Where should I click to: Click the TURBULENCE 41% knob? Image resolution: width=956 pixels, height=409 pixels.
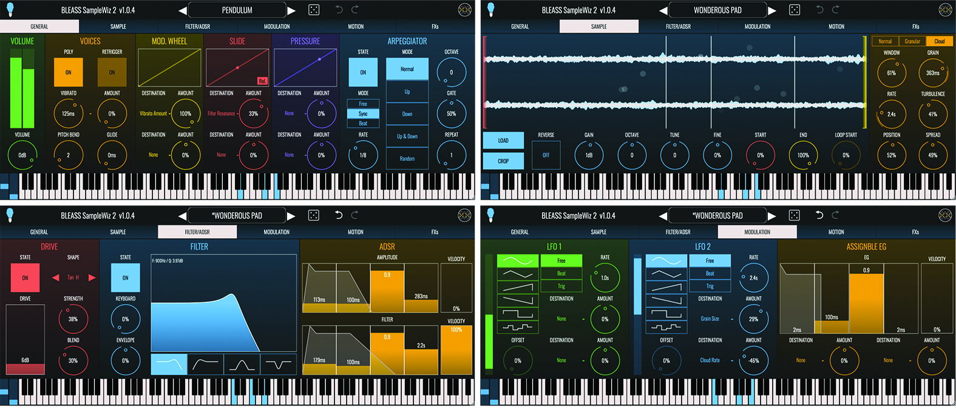(933, 114)
